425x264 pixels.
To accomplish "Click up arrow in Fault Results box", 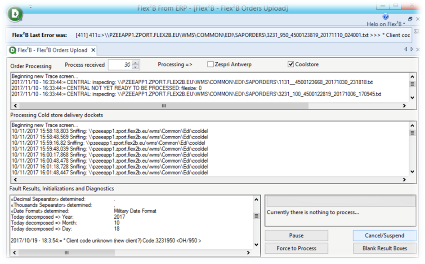I will coord(256,200).
